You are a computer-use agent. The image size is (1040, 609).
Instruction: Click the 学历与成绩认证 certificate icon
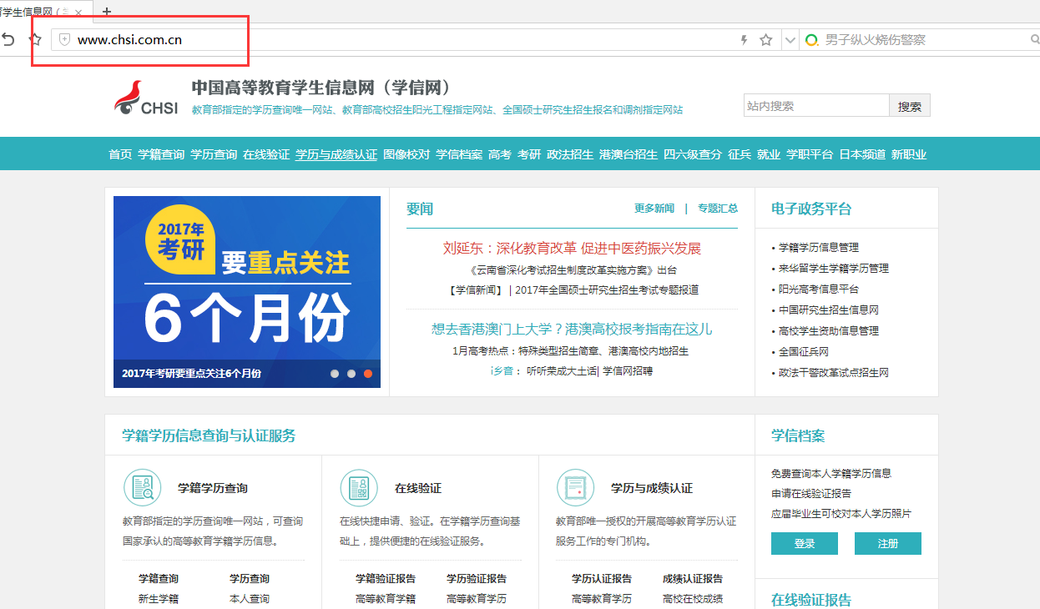pyautogui.click(x=575, y=487)
